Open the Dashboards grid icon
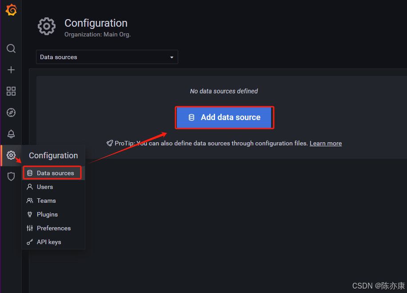 click(11, 91)
